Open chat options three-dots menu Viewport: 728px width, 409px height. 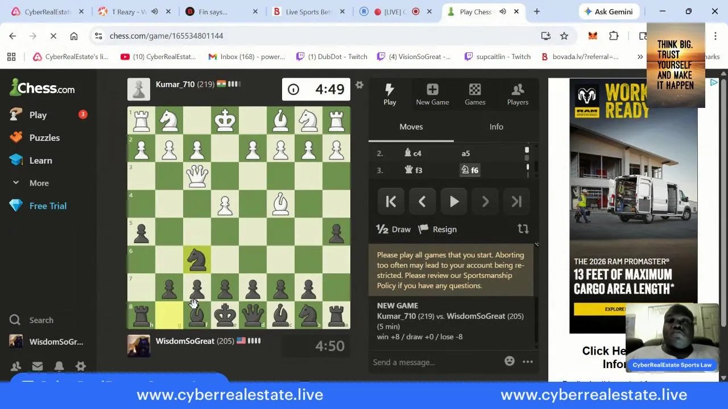click(528, 361)
